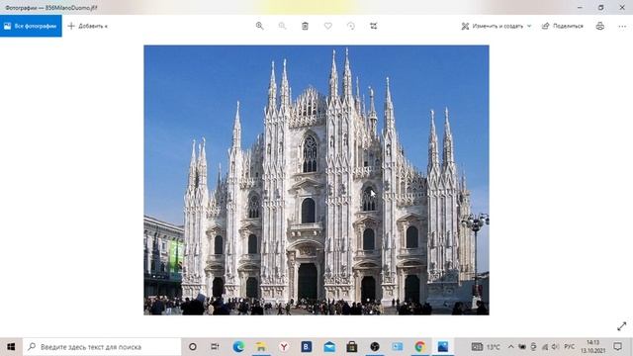The image size is (633, 356).
Task: Open Microsoft Store from taskbar
Action: coord(352,347)
